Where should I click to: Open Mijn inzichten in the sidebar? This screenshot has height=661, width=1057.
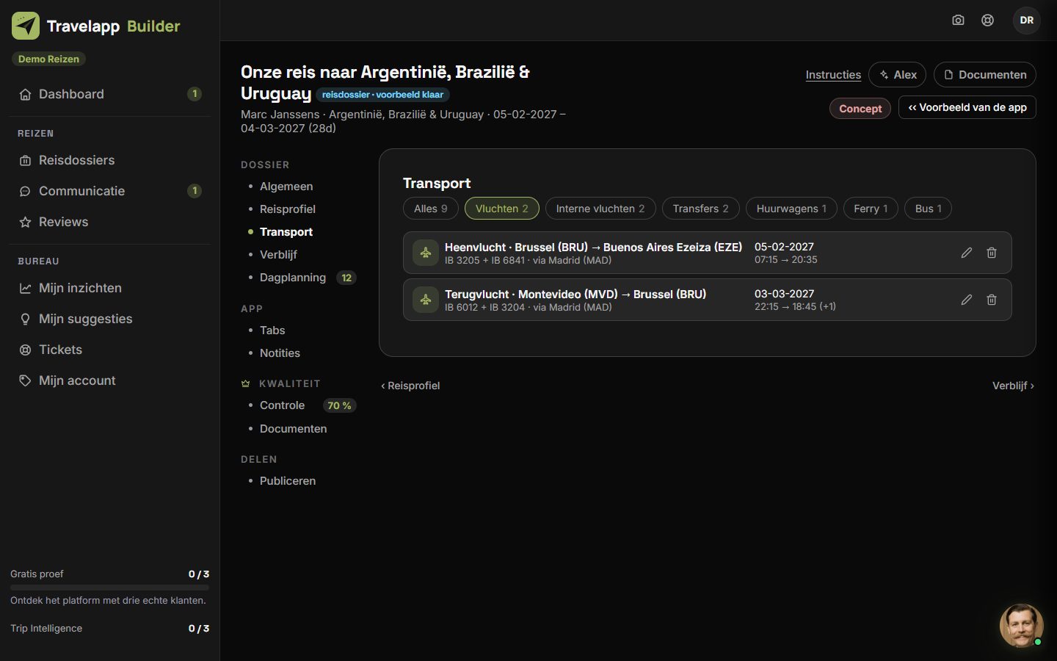[x=110, y=288]
